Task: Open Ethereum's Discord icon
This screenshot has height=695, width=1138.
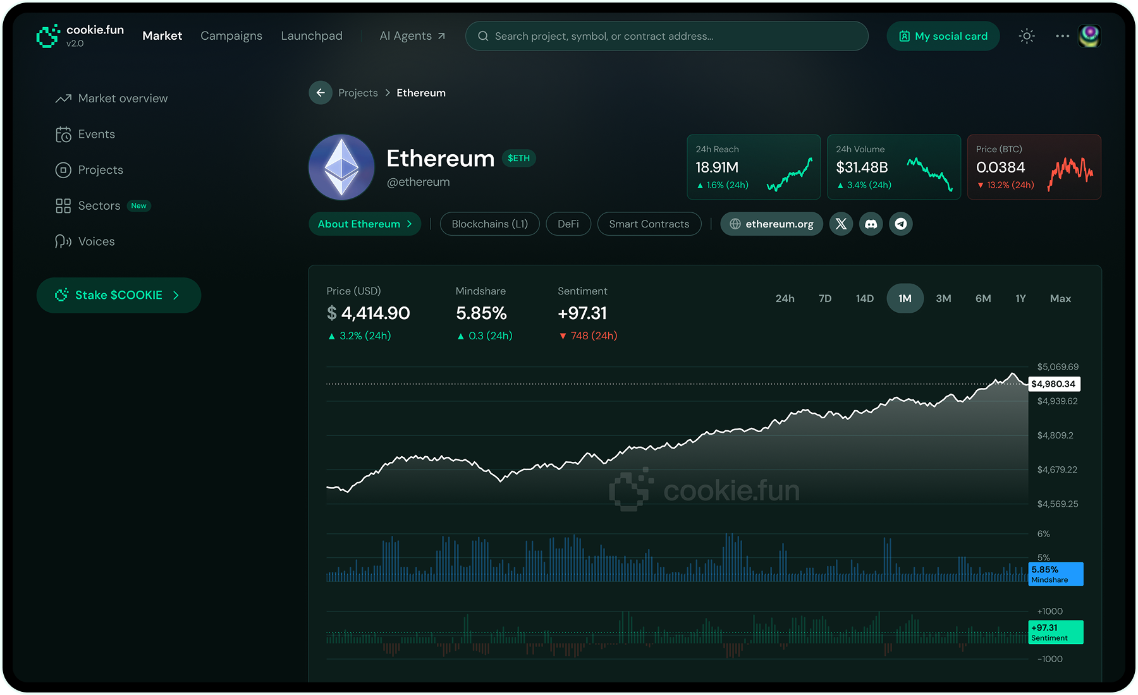Action: pyautogui.click(x=871, y=224)
